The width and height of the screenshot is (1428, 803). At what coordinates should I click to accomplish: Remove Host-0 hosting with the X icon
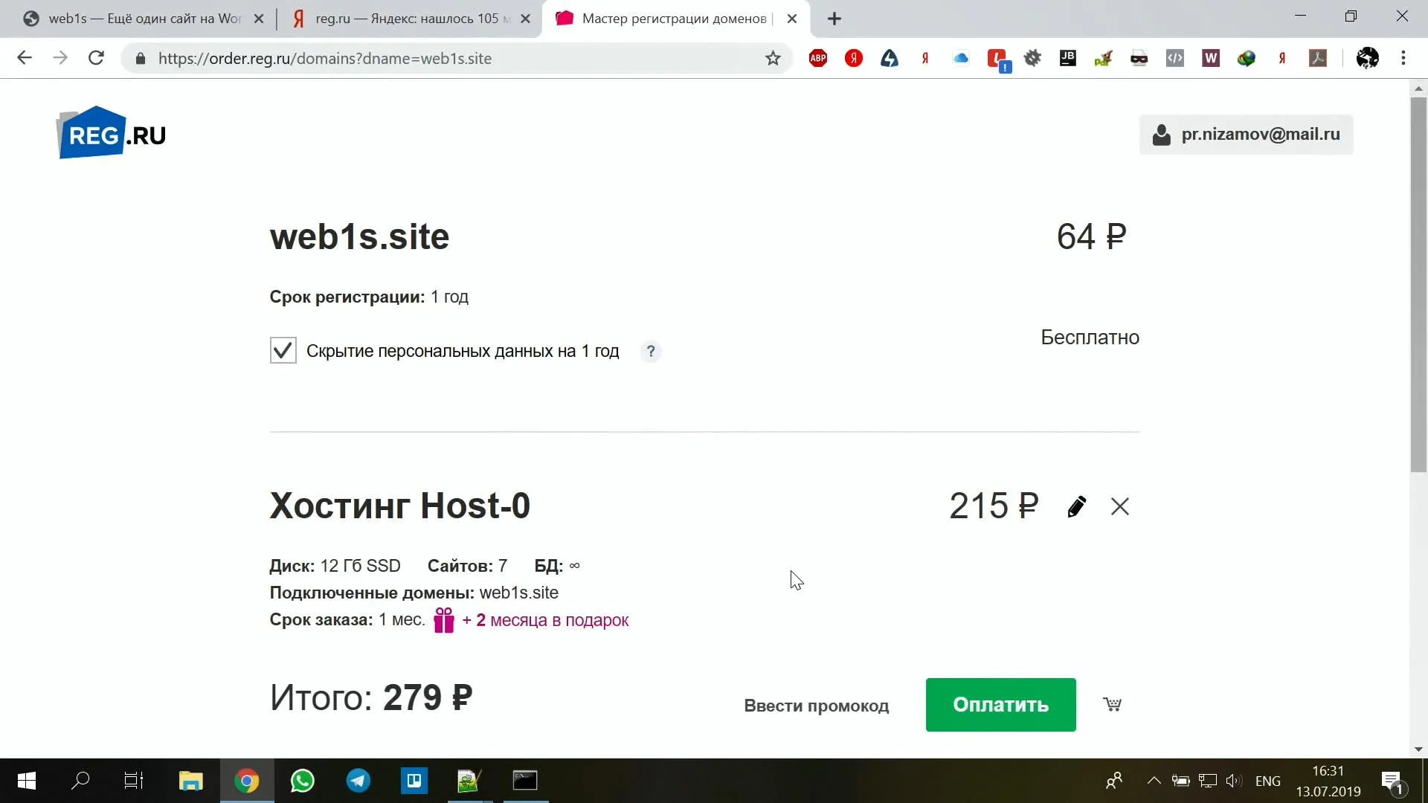coord(1119,506)
